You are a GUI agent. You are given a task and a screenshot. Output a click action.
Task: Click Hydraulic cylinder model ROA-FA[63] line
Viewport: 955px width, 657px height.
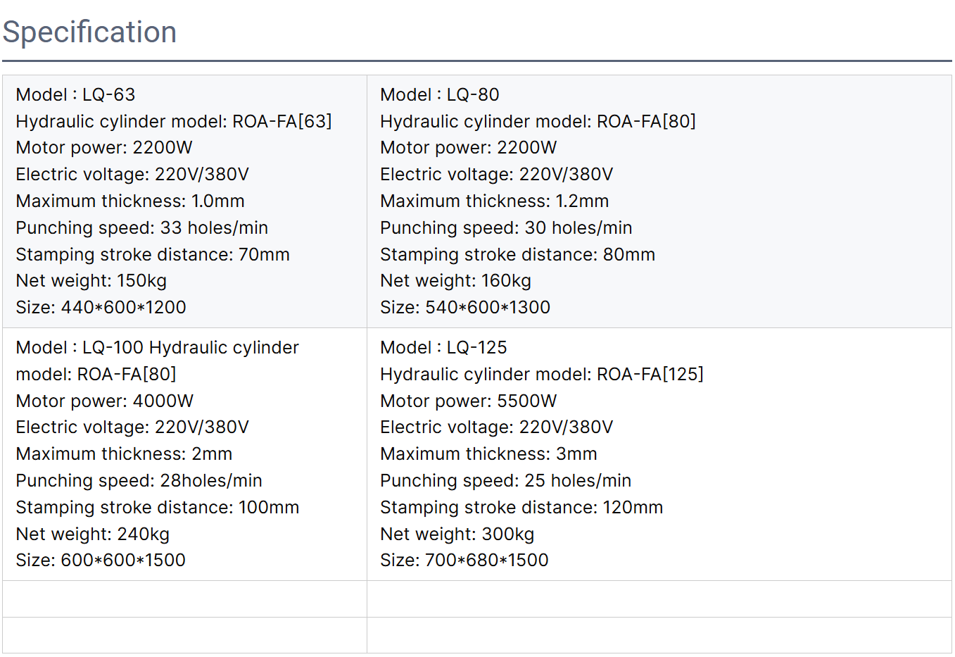pos(173,122)
